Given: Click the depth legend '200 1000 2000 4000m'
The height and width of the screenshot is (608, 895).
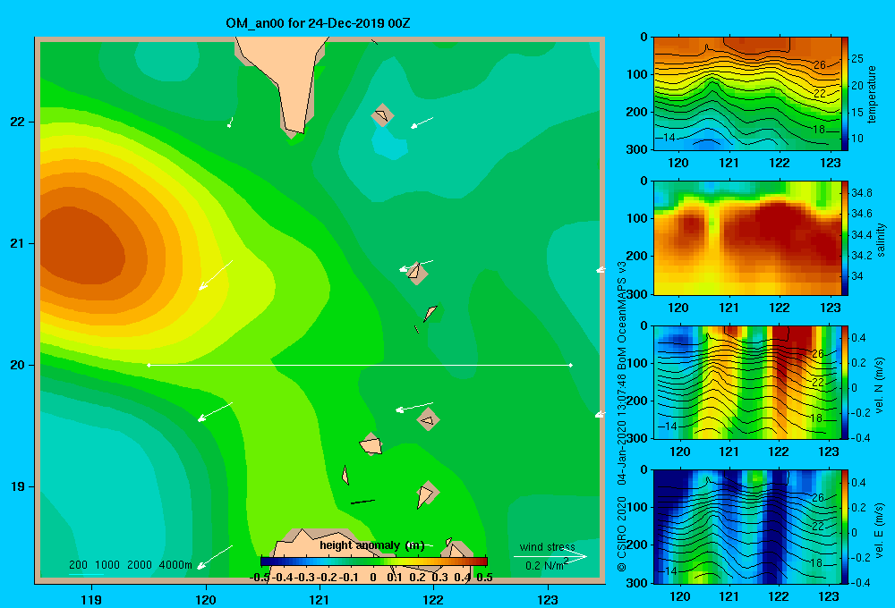Looking at the screenshot, I should (x=131, y=565).
